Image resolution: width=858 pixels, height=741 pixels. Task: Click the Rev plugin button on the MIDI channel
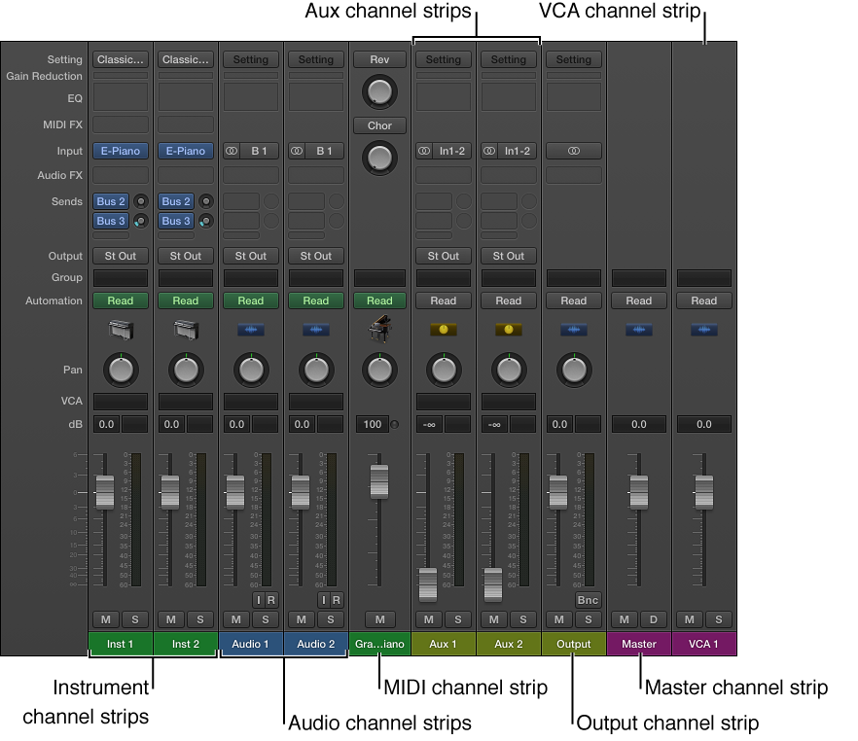(379, 59)
